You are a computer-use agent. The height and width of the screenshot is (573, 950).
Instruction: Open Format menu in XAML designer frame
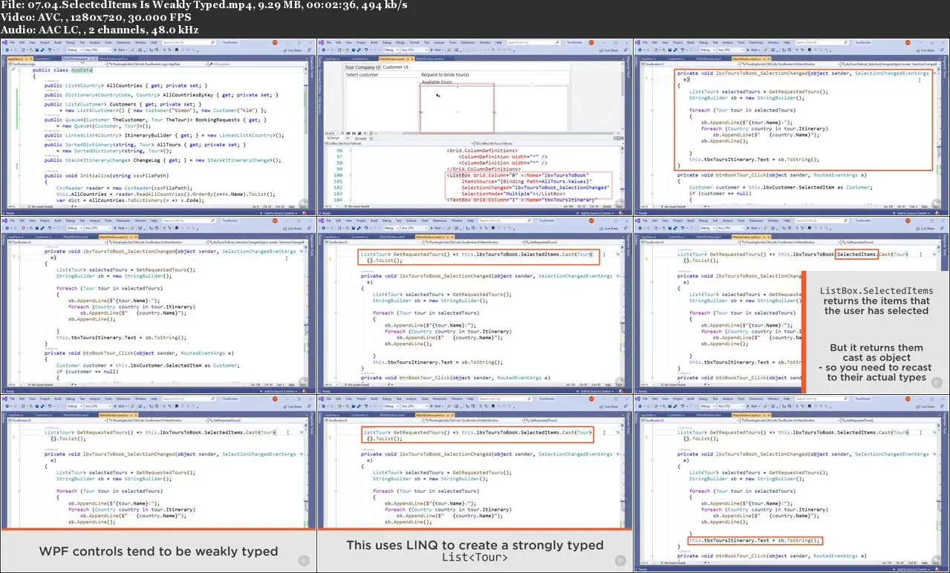[x=414, y=42]
